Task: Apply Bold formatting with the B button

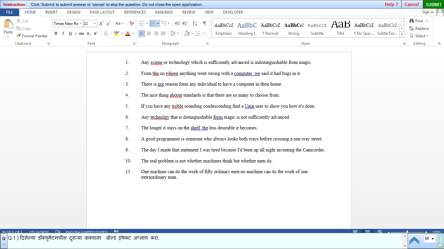Action: 56,33
